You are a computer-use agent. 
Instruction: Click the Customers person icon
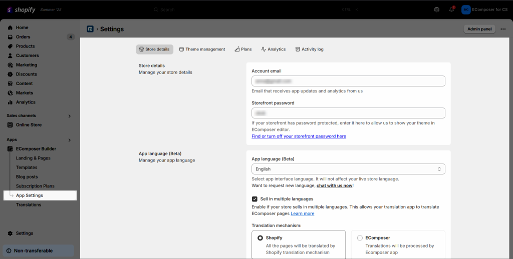(10, 55)
